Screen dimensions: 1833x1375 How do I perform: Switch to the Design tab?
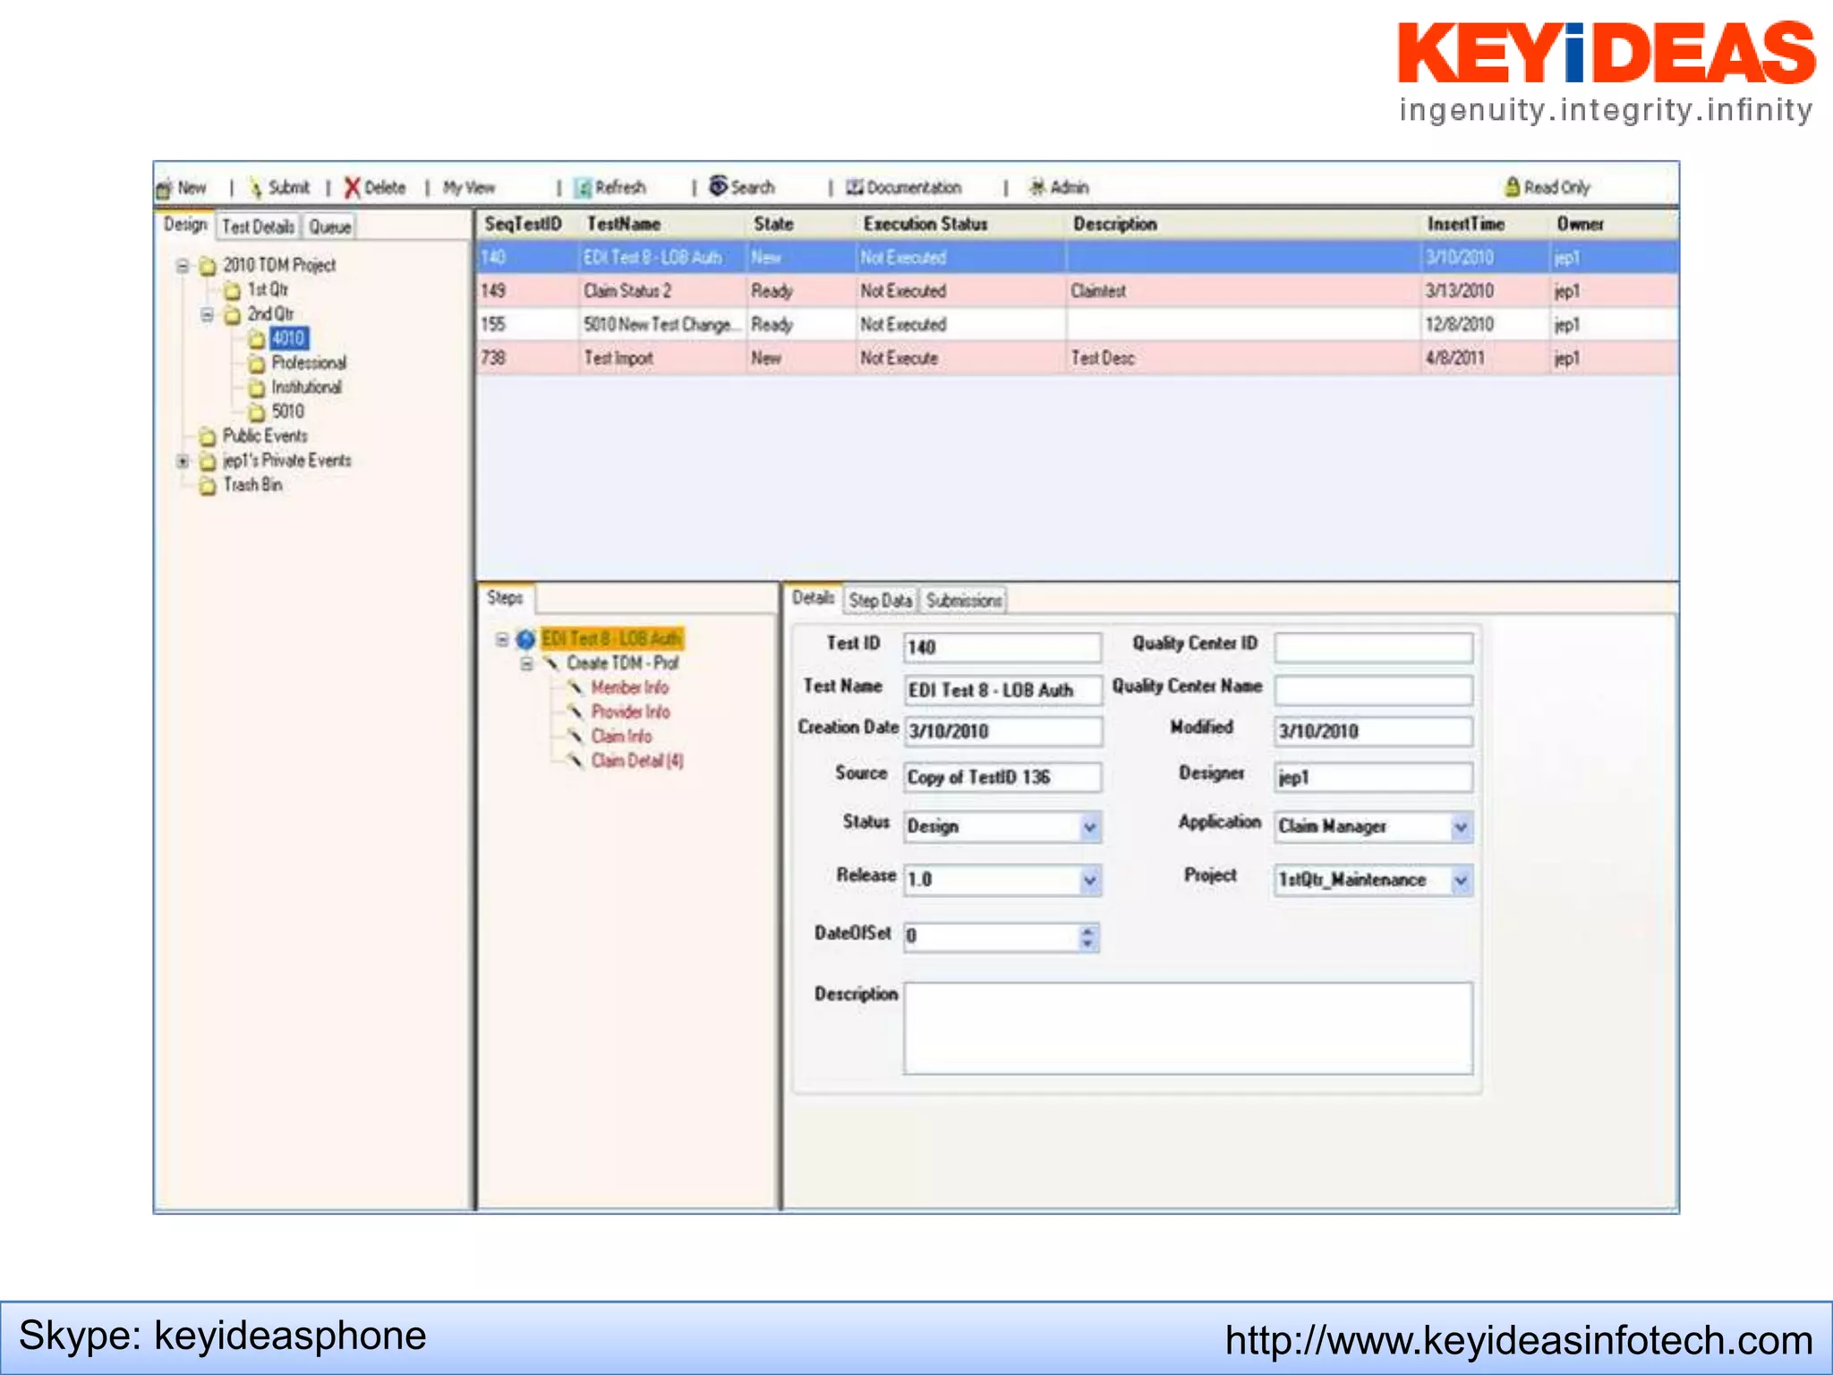pyautogui.click(x=185, y=225)
